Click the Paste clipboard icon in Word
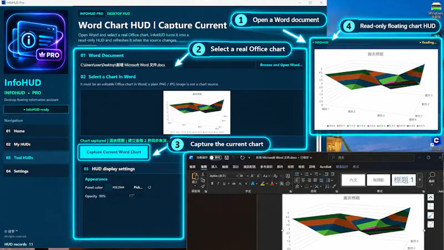The height and width of the screenshot is (250, 444). click(x=195, y=176)
